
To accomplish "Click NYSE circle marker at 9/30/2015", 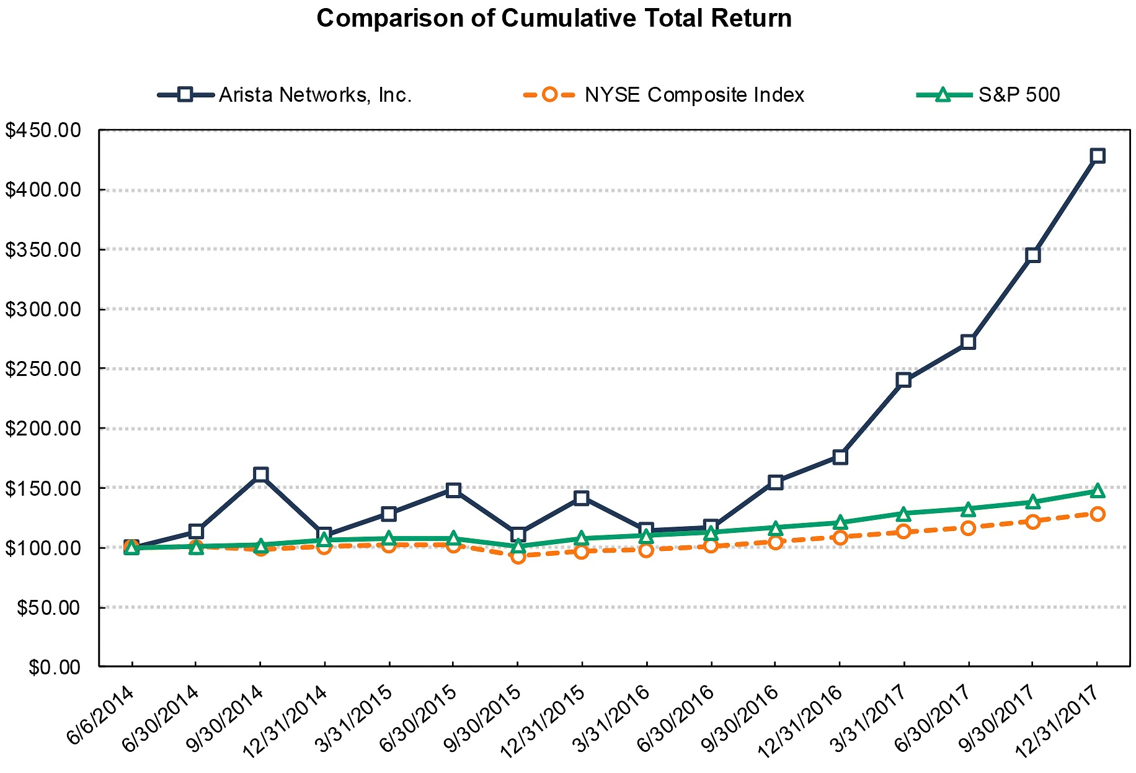I will point(518,556).
